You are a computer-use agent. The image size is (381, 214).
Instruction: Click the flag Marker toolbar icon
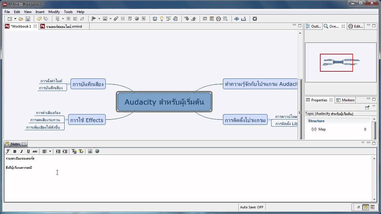pyautogui.click(x=94, y=19)
